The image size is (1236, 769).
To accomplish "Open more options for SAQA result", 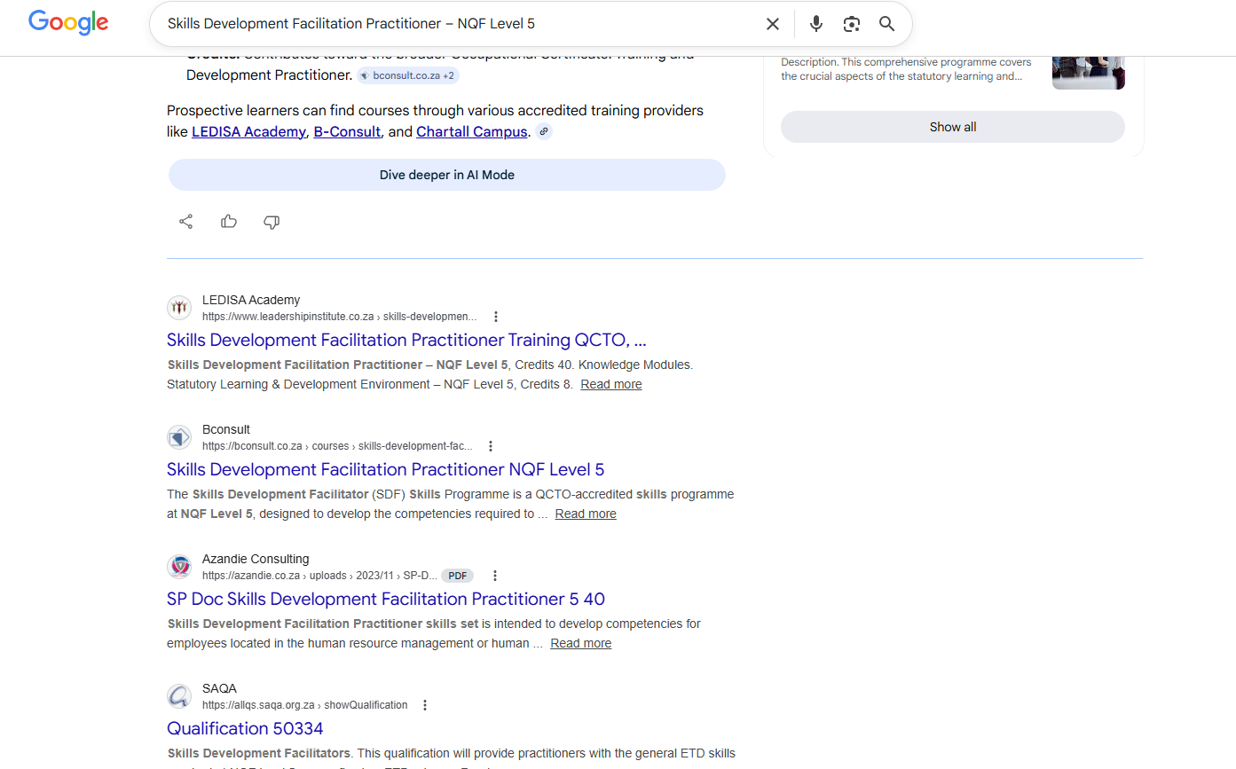I will [425, 705].
